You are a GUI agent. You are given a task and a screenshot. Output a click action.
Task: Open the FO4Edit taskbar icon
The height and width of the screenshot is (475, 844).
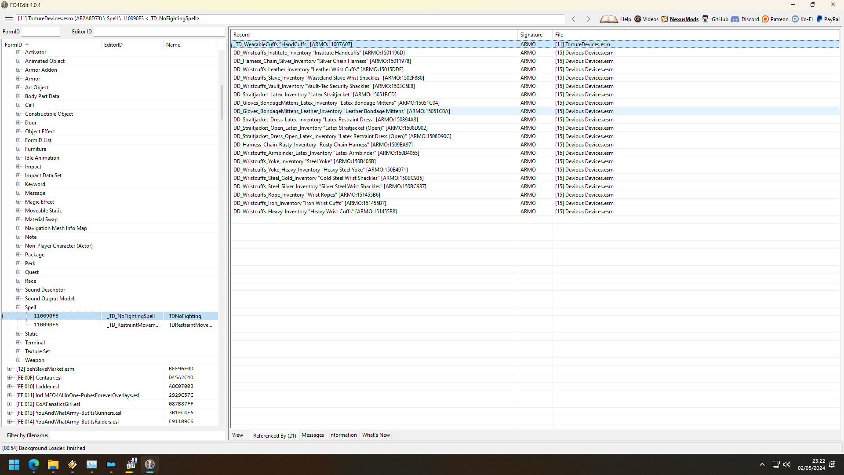(149, 464)
